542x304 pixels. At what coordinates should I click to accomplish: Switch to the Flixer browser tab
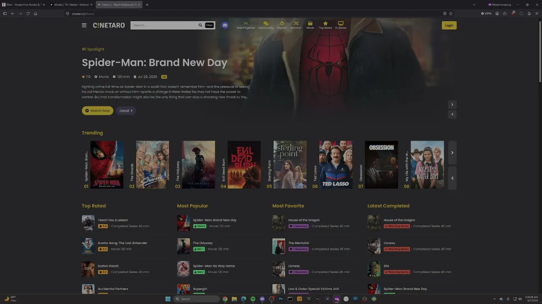[23, 5]
